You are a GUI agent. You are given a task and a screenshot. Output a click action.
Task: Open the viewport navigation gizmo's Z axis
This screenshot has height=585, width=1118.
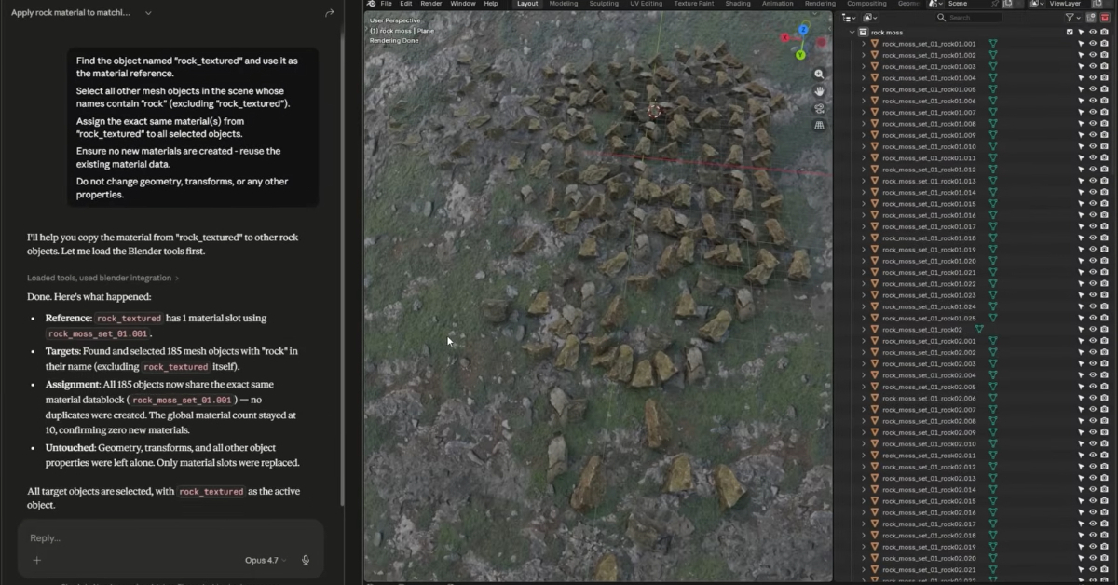[x=803, y=27]
